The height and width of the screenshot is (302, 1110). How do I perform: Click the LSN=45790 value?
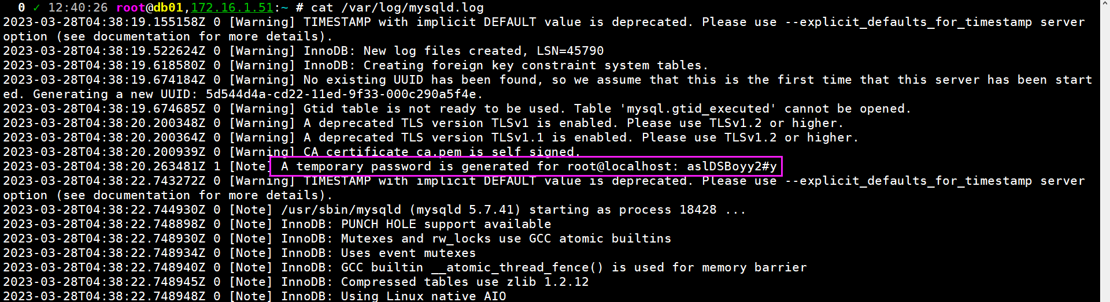[570, 51]
